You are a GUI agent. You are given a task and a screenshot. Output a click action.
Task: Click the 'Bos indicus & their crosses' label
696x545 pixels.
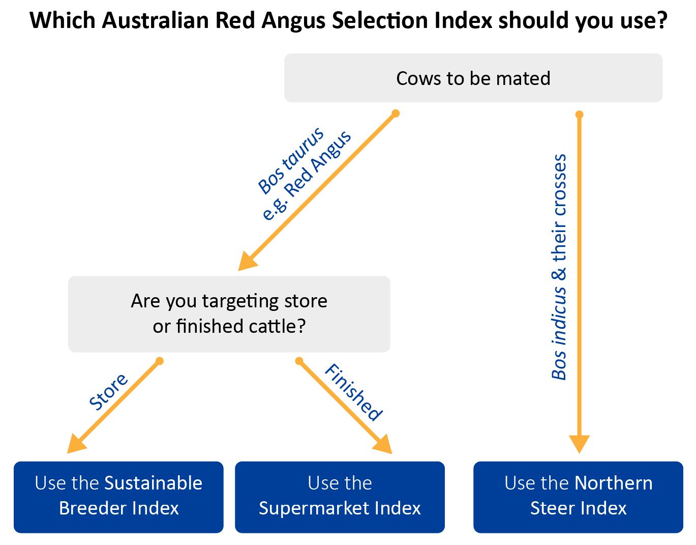559,267
